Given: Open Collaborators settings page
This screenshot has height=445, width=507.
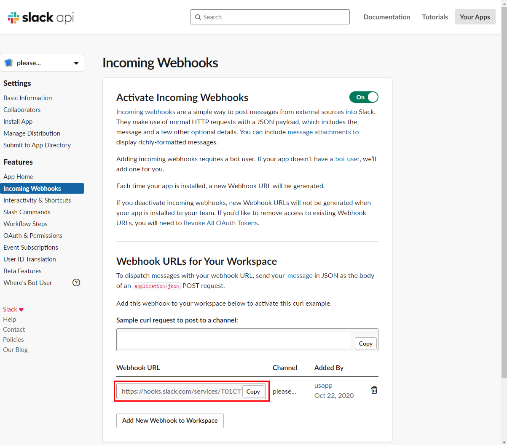Looking at the screenshot, I should click(22, 109).
